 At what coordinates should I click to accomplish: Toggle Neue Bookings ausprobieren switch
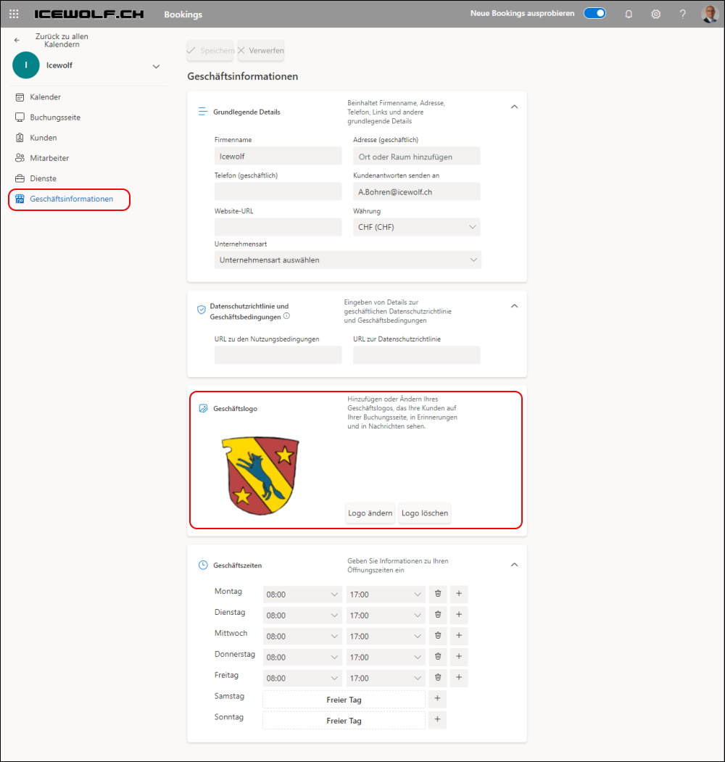pos(594,13)
